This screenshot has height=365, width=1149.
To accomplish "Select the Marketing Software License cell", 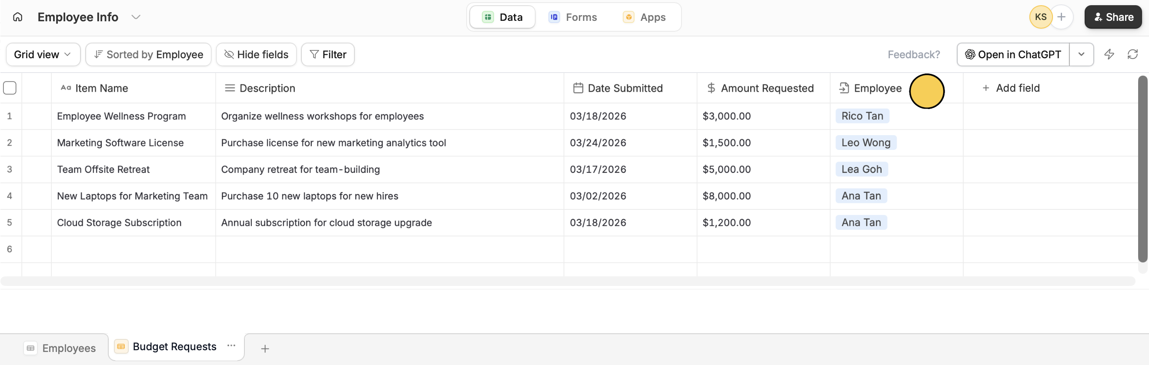I will tap(134, 143).
